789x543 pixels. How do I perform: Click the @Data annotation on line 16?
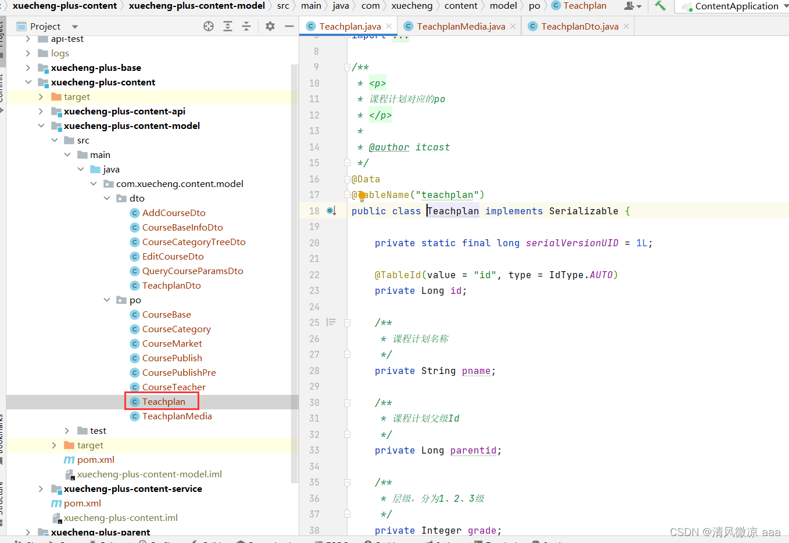point(365,179)
